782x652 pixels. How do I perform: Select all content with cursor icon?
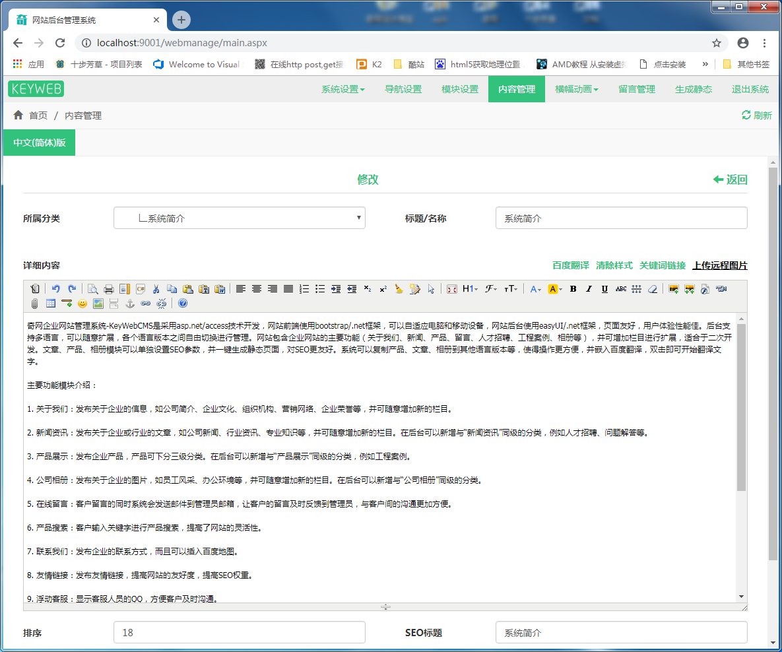[431, 289]
